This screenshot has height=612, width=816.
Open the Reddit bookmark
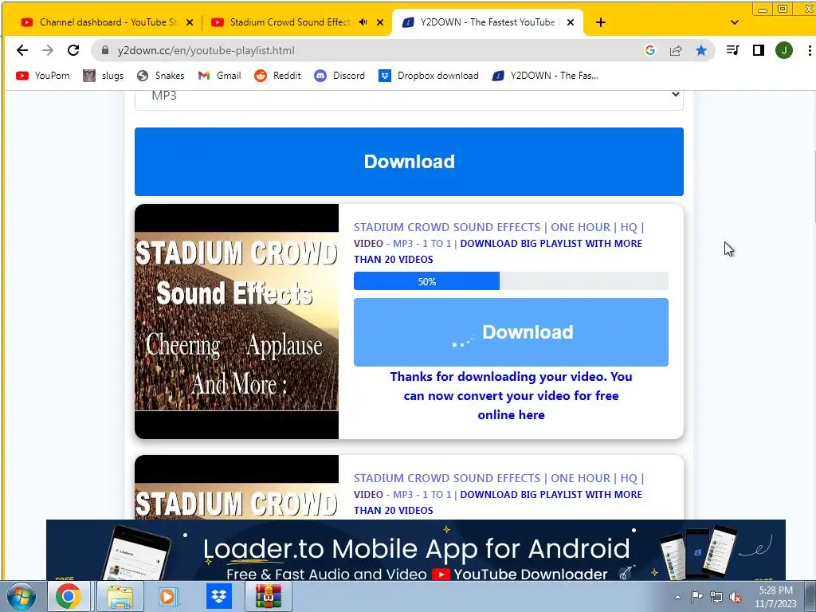(x=277, y=76)
